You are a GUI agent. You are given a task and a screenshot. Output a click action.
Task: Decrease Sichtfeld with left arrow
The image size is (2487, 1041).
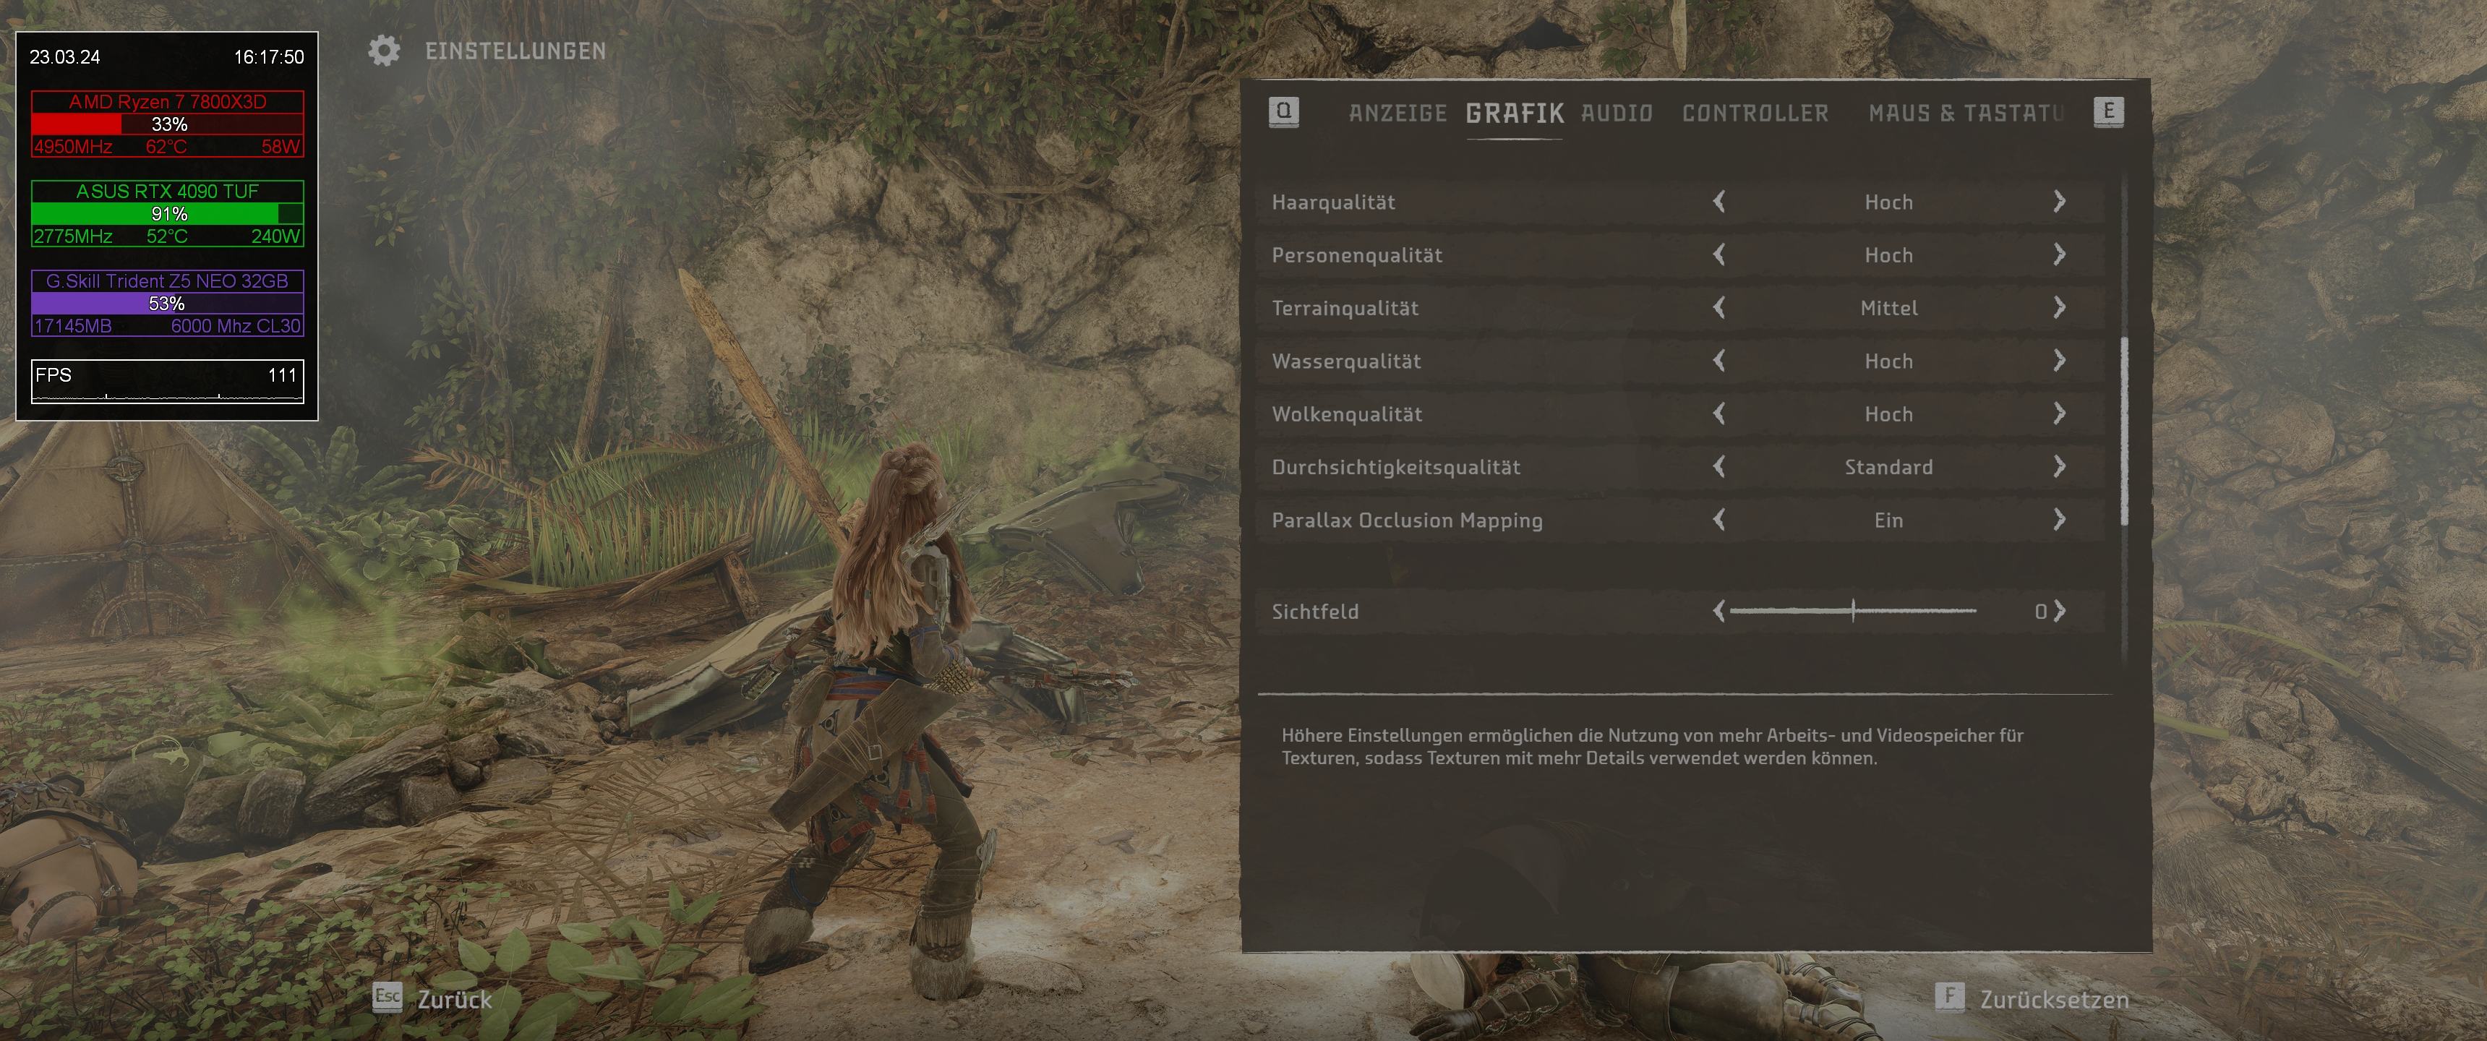[1718, 612]
